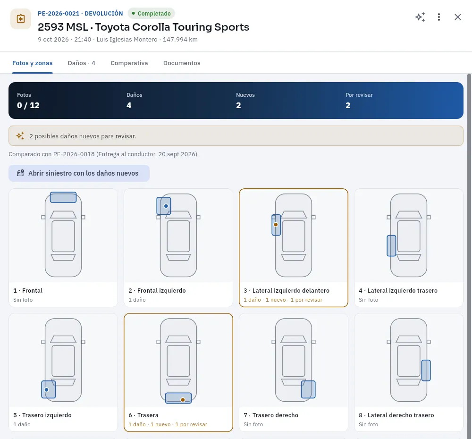The image size is (472, 439).
Task: Go to the Comparativa tab
Action: tap(129, 63)
